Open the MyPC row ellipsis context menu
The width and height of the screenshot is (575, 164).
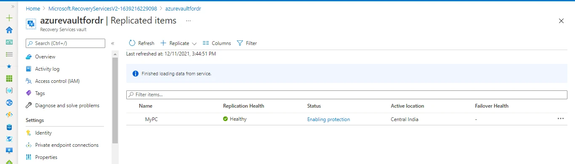[x=560, y=119]
